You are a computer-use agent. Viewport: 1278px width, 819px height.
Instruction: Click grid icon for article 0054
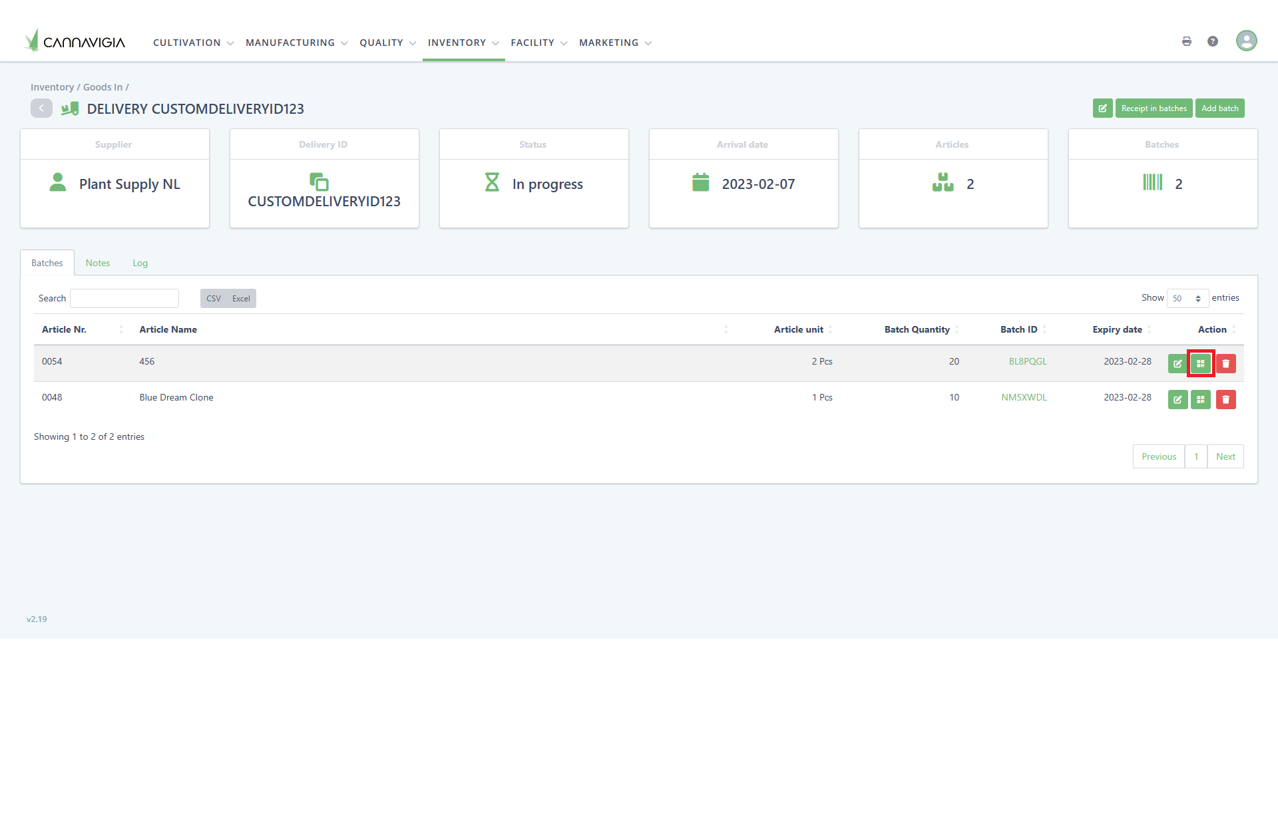point(1201,363)
